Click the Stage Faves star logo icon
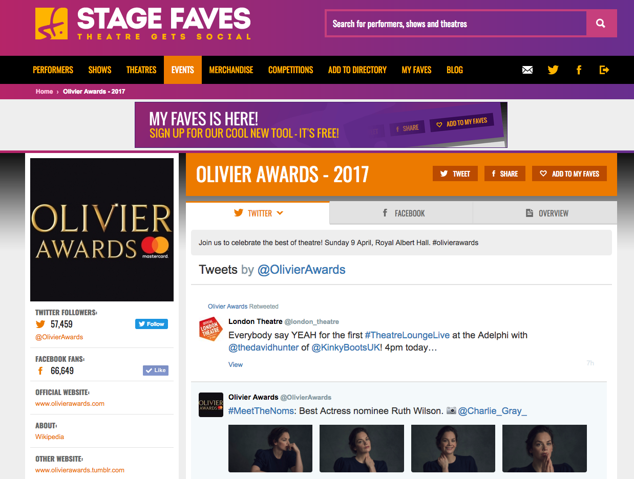This screenshot has height=479, width=634. (51, 24)
